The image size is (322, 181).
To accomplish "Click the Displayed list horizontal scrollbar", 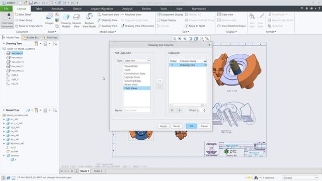I will click(x=188, y=105).
